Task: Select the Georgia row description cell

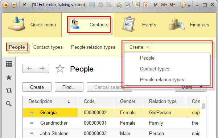Action: tap(50, 113)
